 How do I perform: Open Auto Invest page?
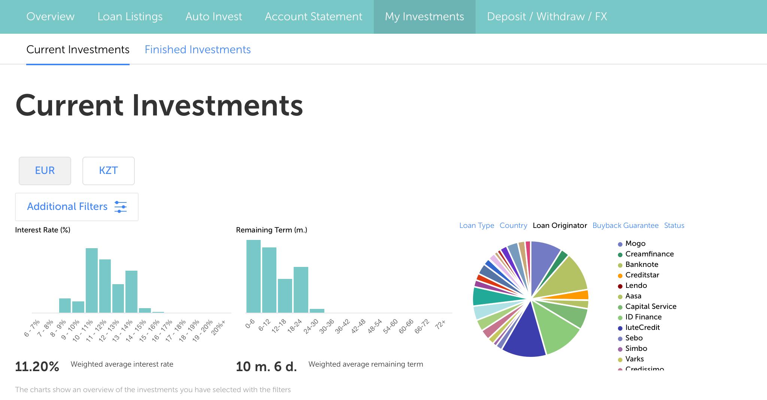coord(214,16)
